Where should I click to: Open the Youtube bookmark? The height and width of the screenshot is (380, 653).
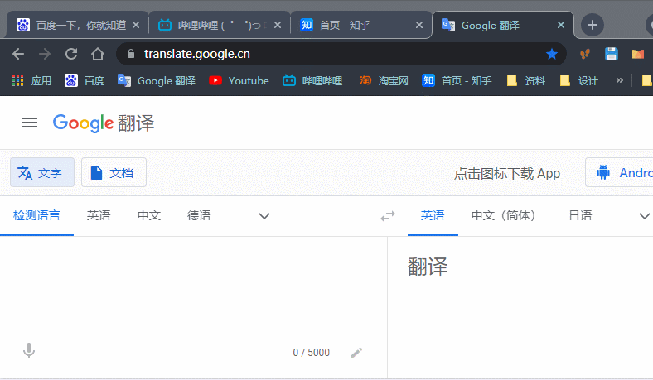click(x=239, y=80)
